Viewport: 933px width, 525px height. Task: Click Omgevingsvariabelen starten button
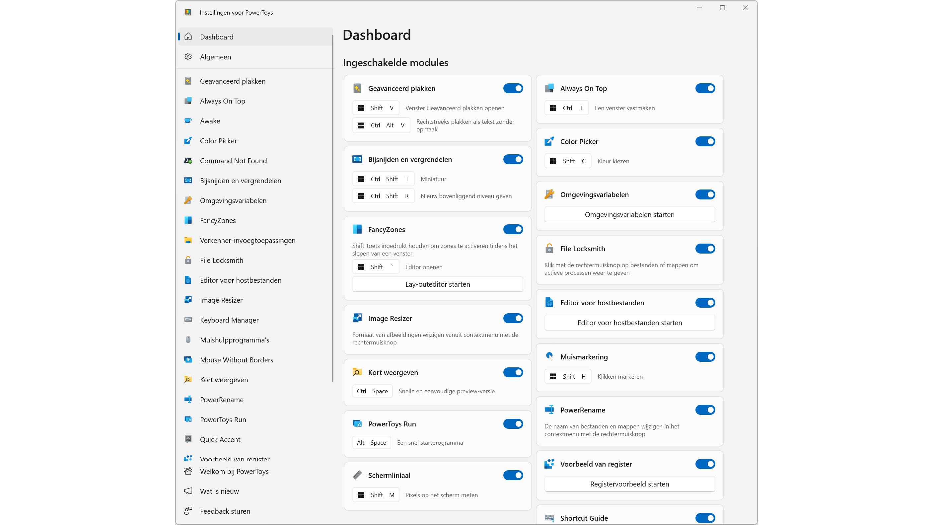point(629,214)
